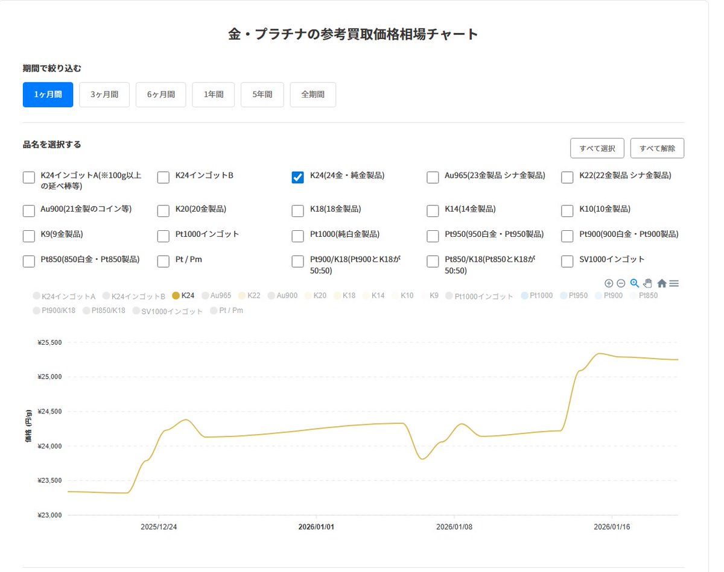The image size is (724, 572).
Task: Reset the chart view with the home icon
Action: tap(661, 283)
